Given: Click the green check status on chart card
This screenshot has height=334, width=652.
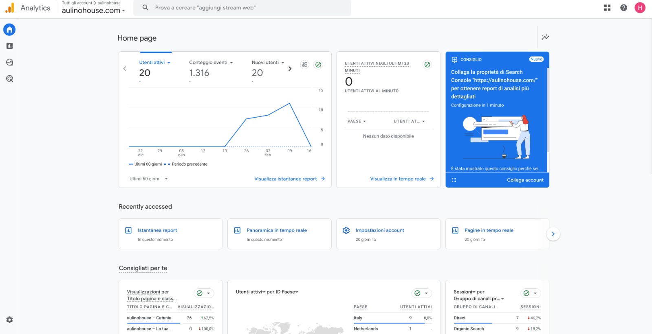Looking at the screenshot, I should 318,64.
